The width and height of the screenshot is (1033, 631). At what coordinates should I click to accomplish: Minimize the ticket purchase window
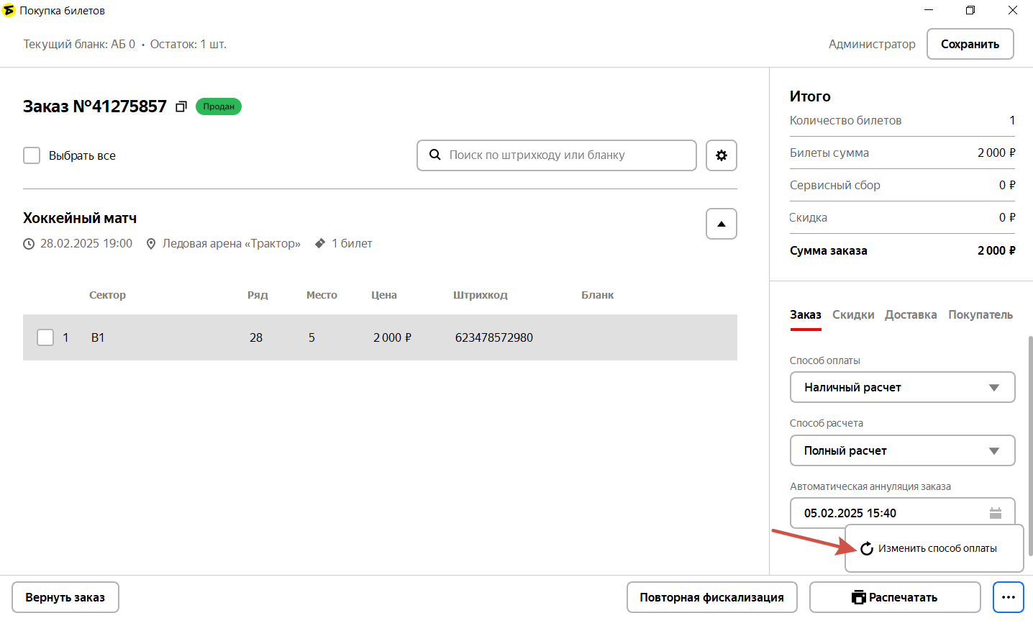pyautogui.click(x=928, y=10)
